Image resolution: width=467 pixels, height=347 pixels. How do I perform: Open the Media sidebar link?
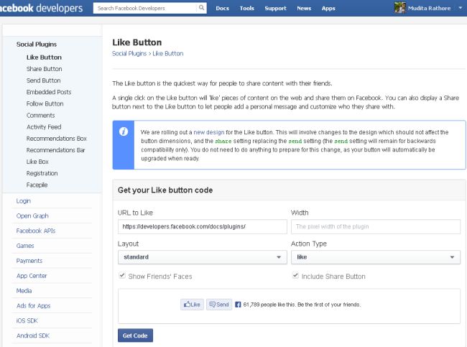24,291
